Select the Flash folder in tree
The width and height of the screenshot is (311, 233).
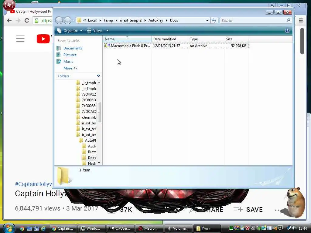(92, 164)
